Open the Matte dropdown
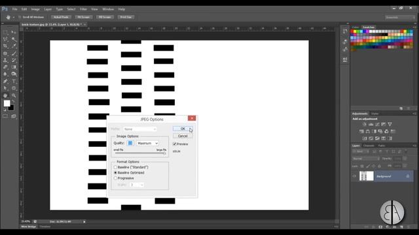This screenshot has height=235, width=419. click(x=139, y=129)
